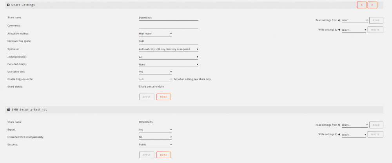392x163 pixels.
Task: Click the 'Enhanced OS X interoperability:' label
Action: pos(25,137)
